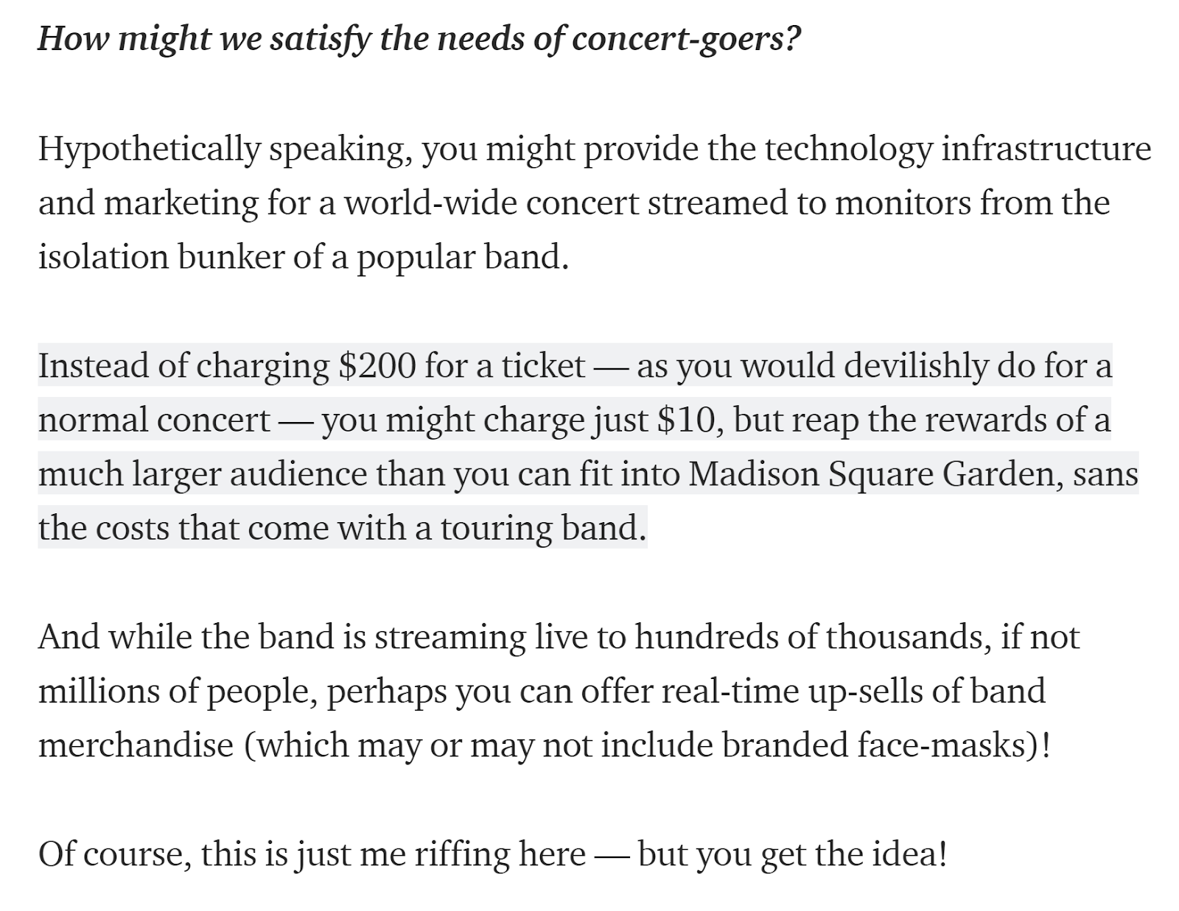Click the word 'merchandise' in fourth paragraph

136,745
